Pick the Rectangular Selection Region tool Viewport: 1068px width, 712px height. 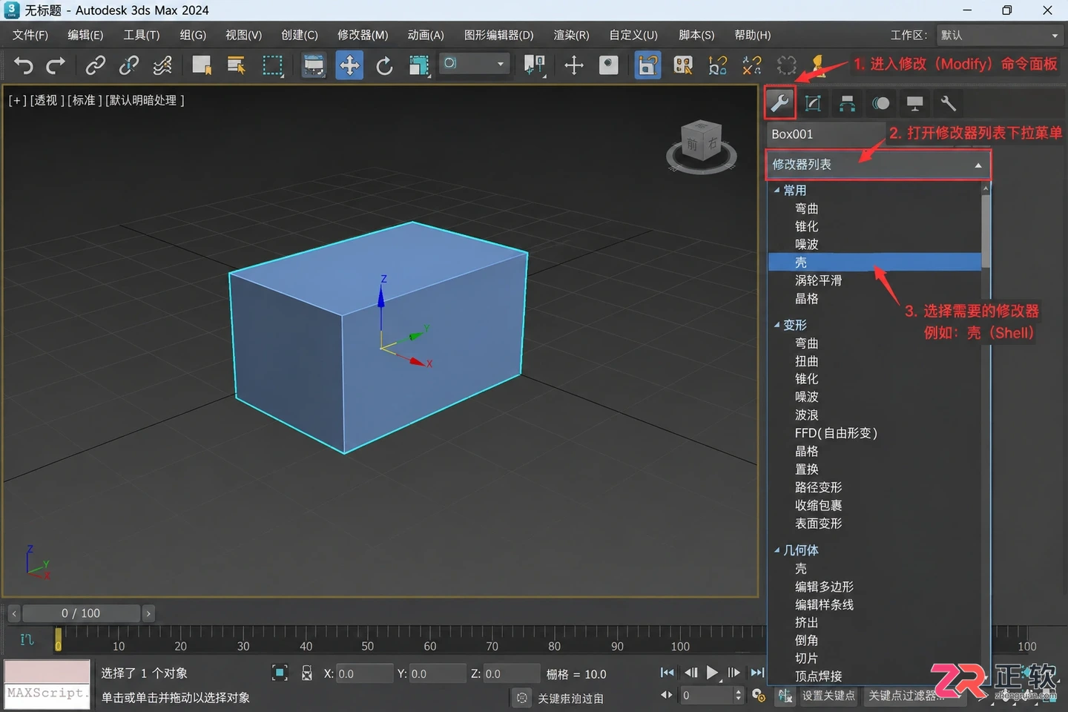[x=273, y=66]
